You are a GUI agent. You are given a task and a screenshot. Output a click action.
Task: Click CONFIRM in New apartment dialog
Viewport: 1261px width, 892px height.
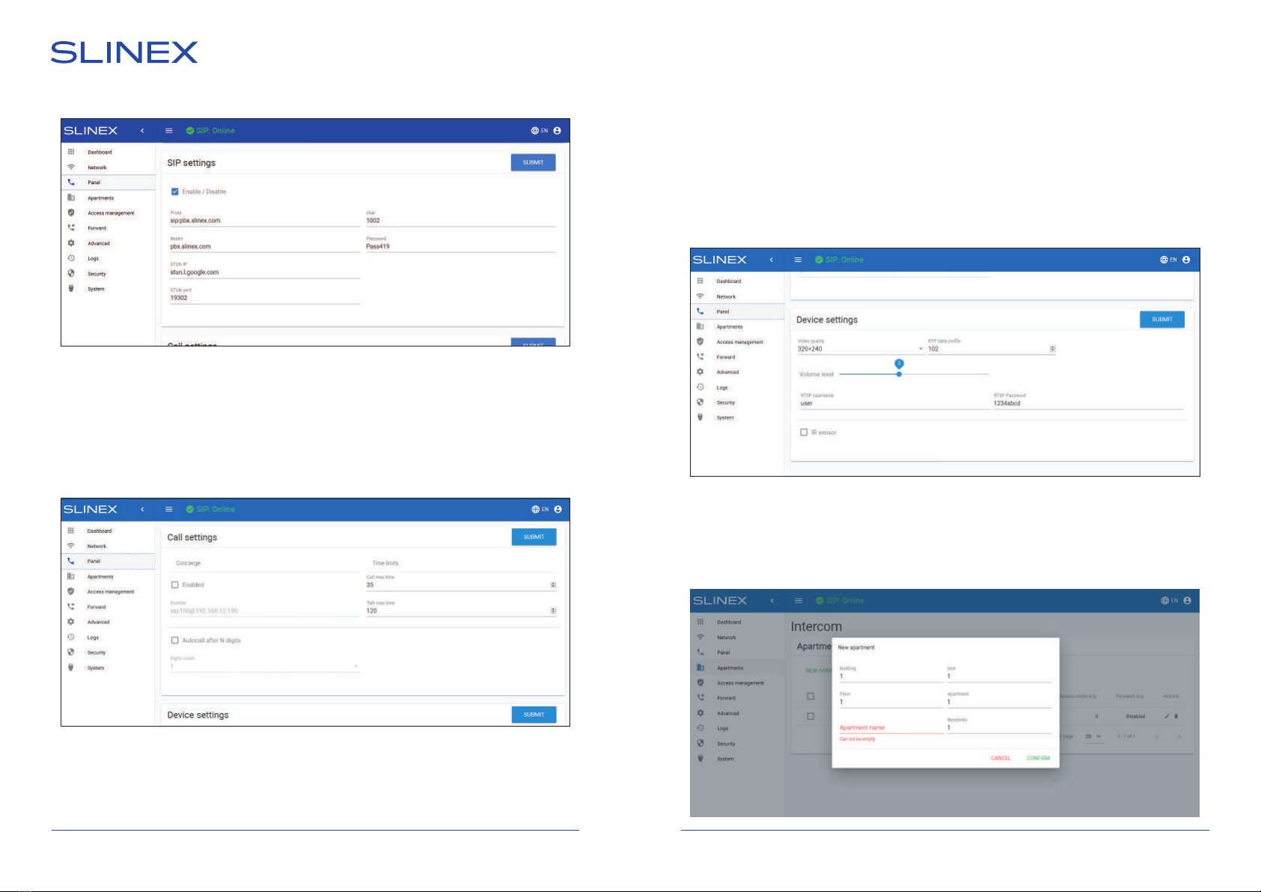(1038, 758)
